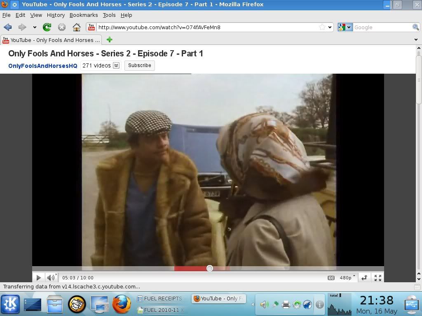Screen dimensions: 422x316
Task: Switch the player to fullscreen mode
Action: [378, 278]
